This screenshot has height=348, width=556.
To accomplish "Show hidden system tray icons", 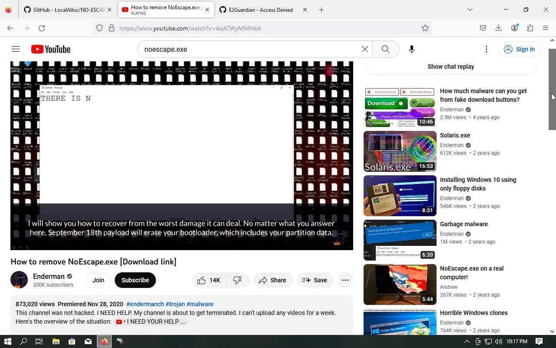I will coord(467,341).
